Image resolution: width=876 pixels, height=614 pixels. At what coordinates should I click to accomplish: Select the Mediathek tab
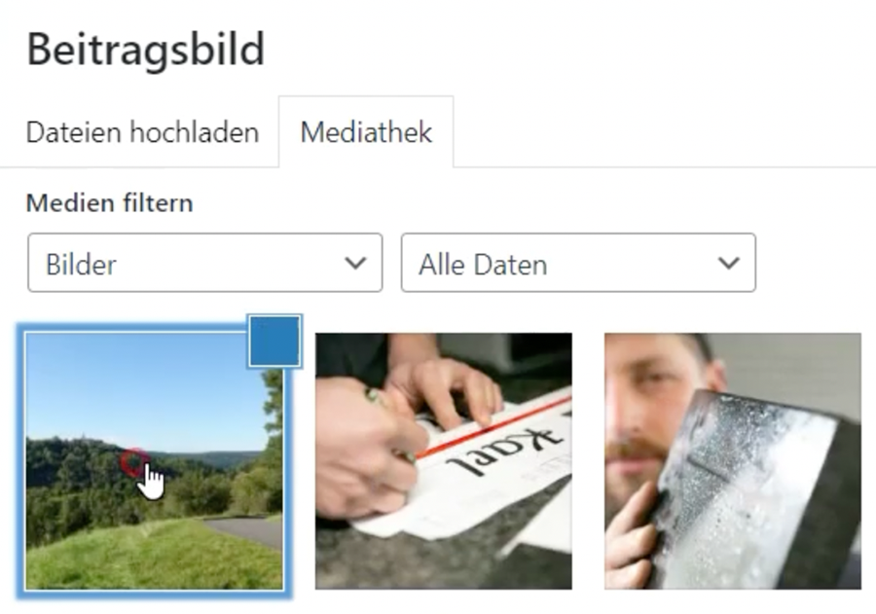pyautogui.click(x=367, y=132)
